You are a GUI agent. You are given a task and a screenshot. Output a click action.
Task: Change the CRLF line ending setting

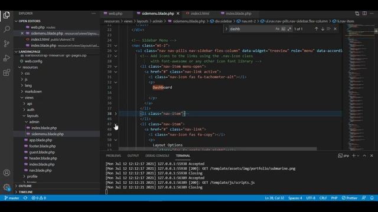pyautogui.click(x=323, y=198)
